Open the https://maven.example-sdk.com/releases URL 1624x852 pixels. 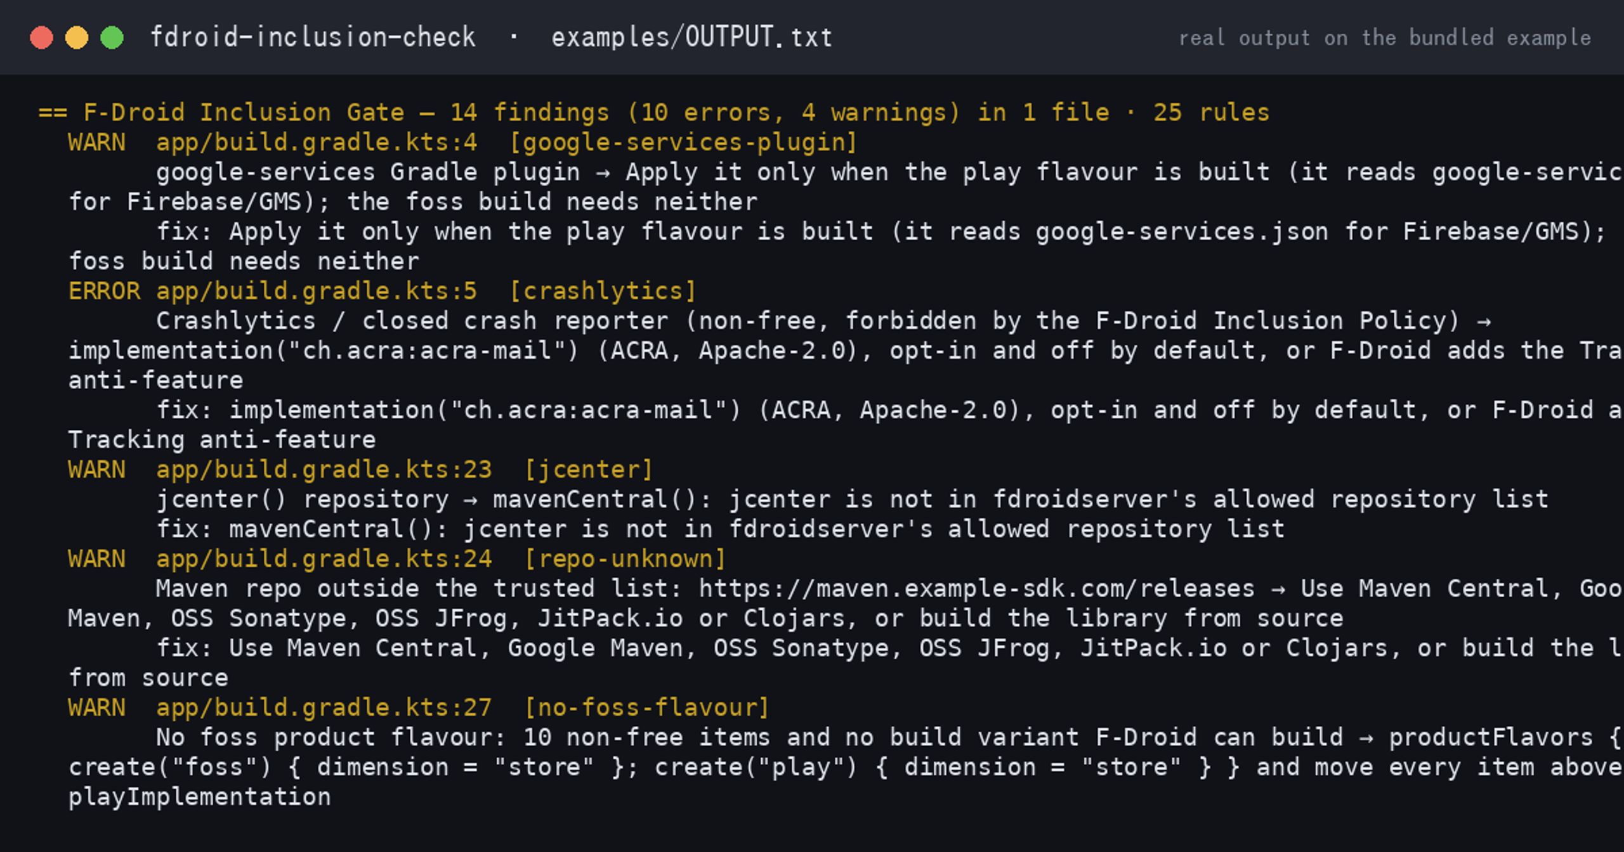pos(977,589)
